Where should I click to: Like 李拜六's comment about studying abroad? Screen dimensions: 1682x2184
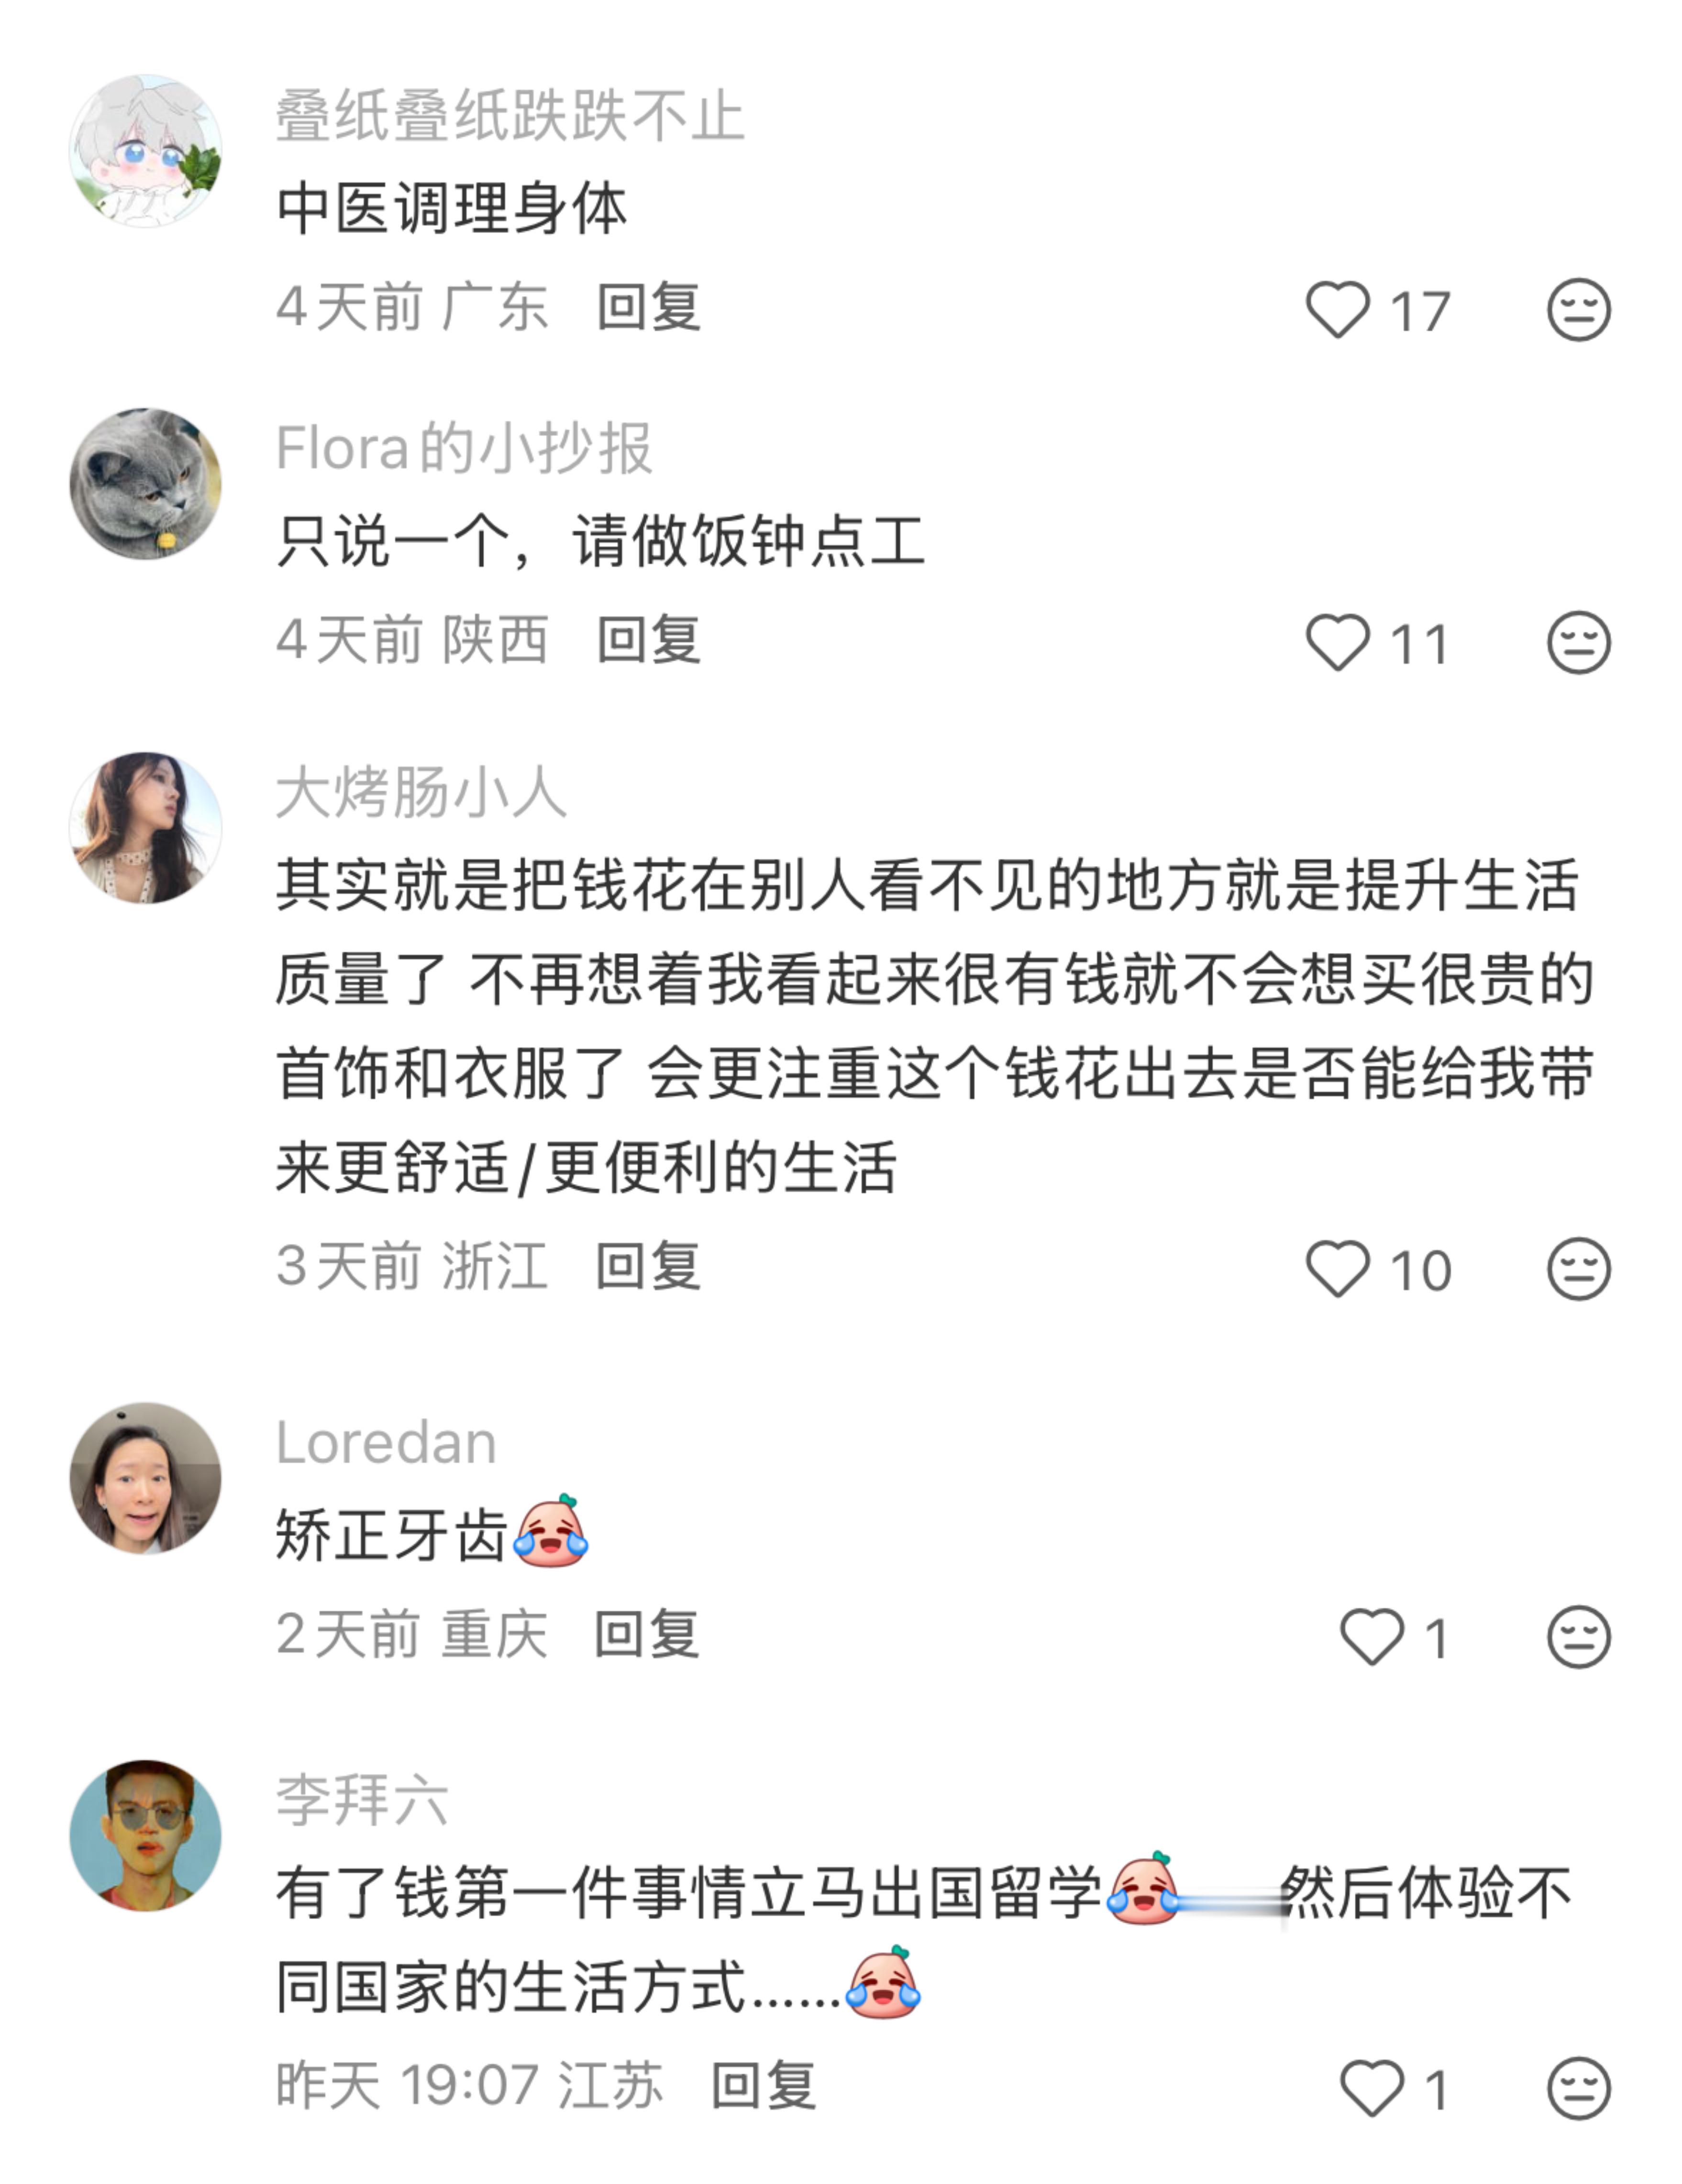[x=1371, y=2089]
